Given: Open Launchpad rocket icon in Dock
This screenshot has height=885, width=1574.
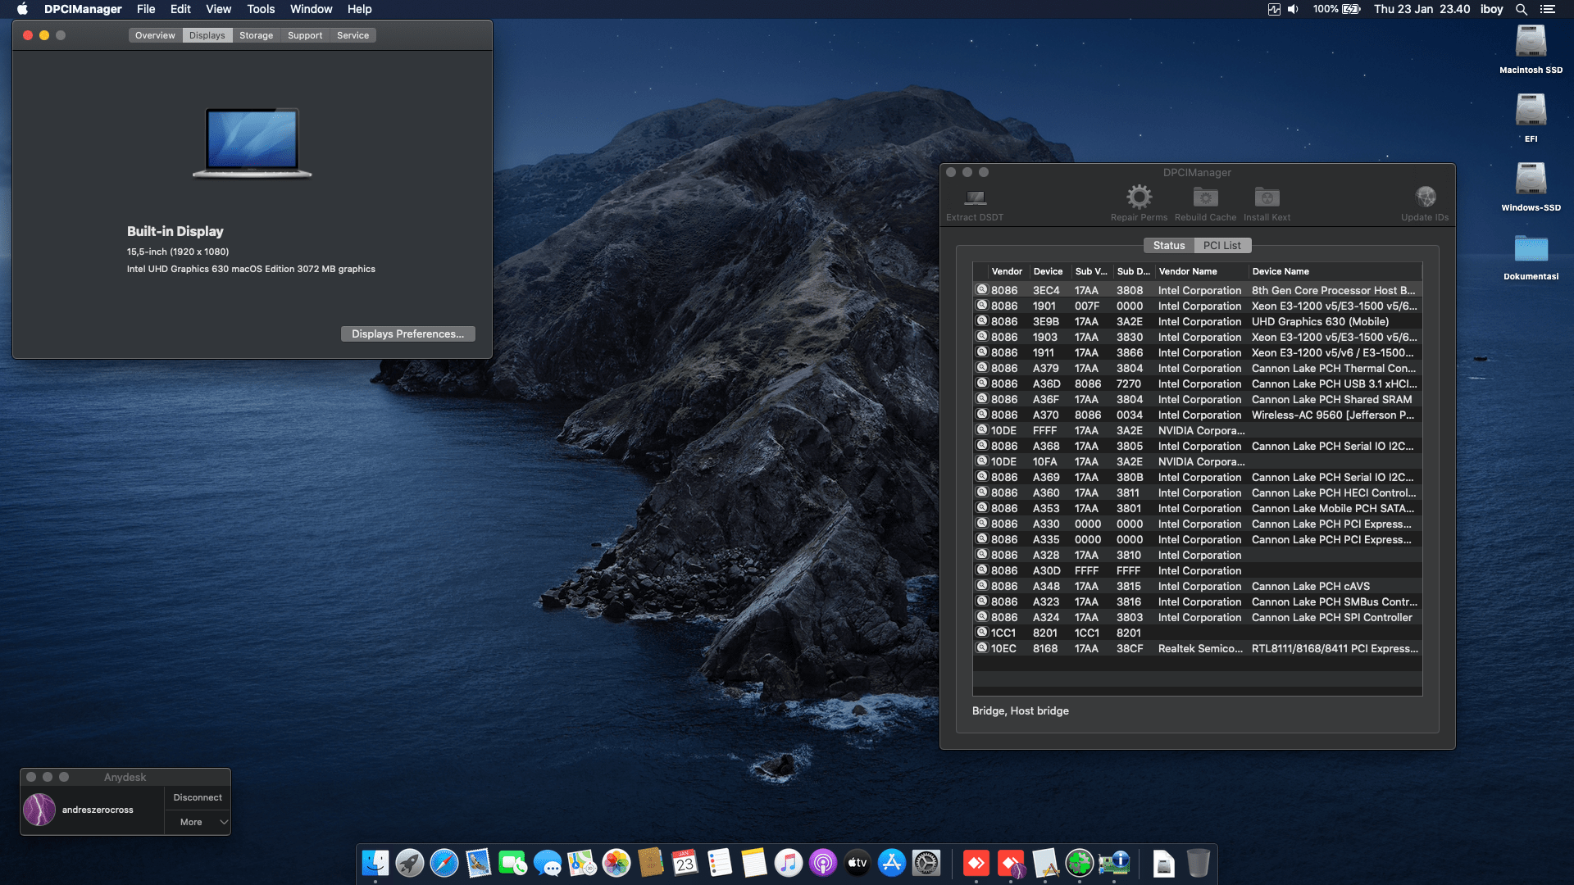Looking at the screenshot, I should click(410, 863).
